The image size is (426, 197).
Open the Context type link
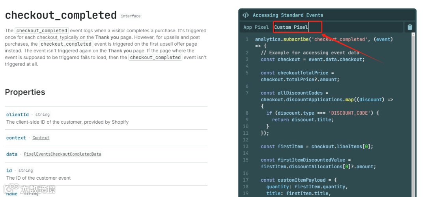pos(41,138)
